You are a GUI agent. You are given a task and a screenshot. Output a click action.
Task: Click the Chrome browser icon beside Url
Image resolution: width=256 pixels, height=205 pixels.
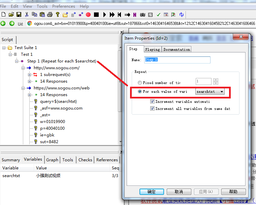pyautogui.click(x=30, y=24)
